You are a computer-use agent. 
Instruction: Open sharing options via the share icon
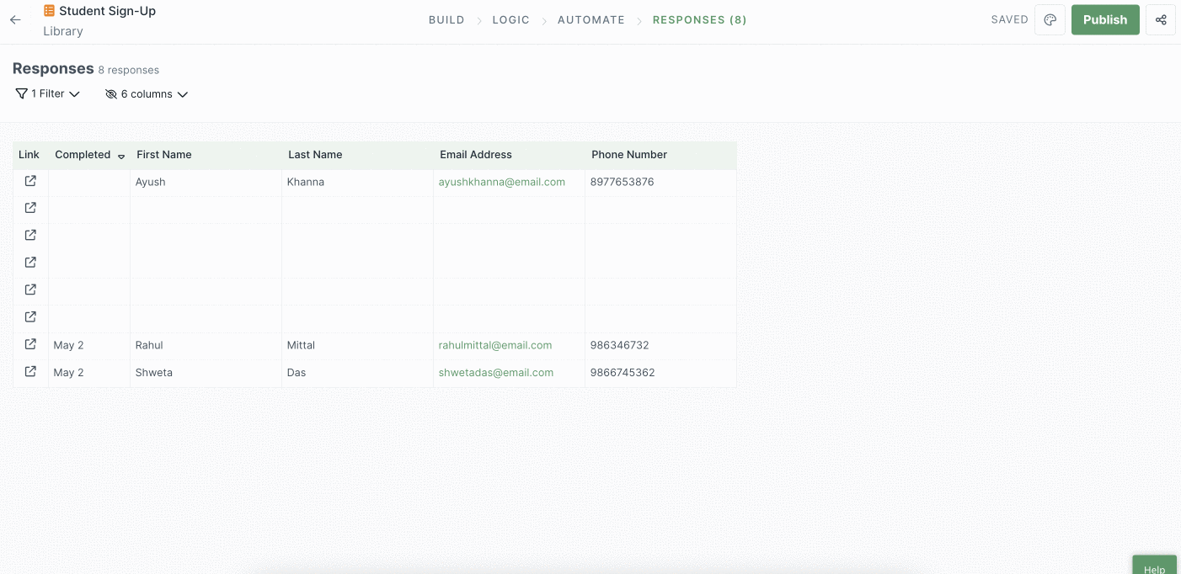click(1161, 19)
